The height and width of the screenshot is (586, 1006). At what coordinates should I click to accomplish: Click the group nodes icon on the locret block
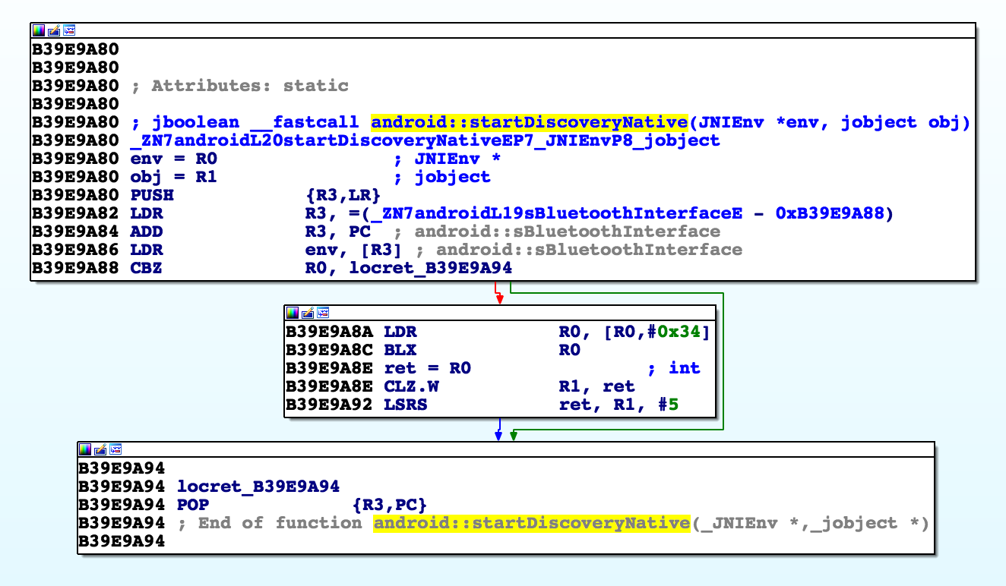[x=115, y=449]
